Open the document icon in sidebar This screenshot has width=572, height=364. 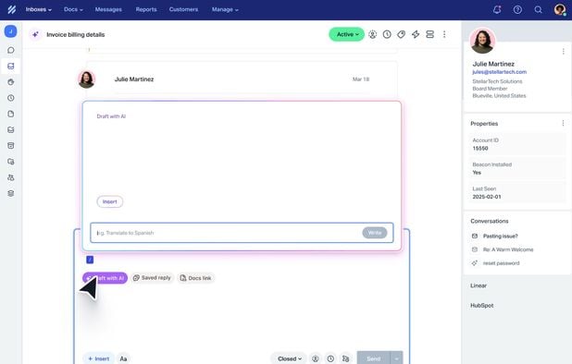11,114
